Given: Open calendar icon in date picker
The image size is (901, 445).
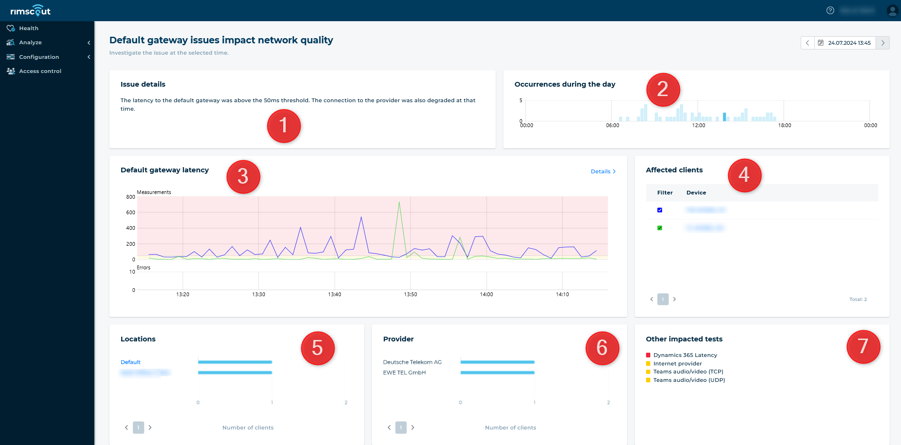Looking at the screenshot, I should (821, 43).
